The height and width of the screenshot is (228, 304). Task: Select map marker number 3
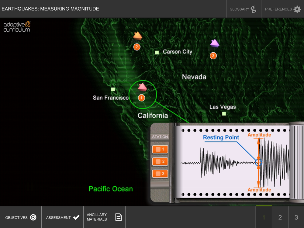pyautogui.click(x=213, y=56)
